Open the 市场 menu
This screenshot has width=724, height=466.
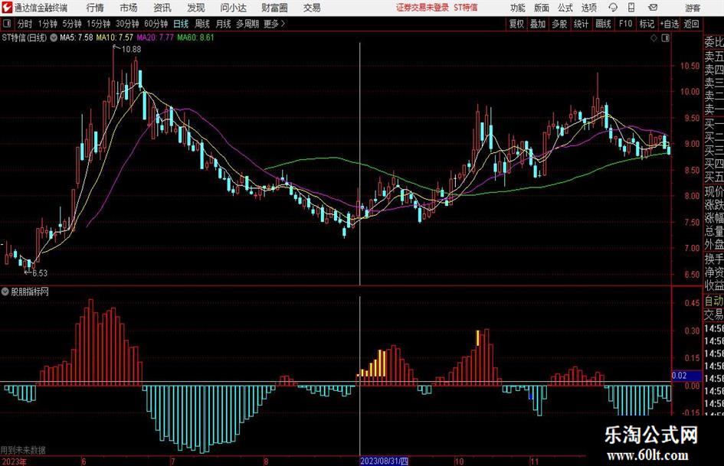click(129, 8)
